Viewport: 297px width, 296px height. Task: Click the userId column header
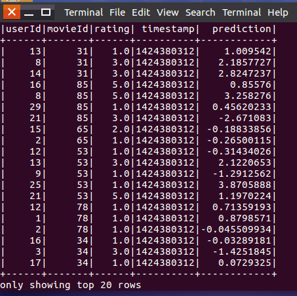pyautogui.click(x=24, y=29)
